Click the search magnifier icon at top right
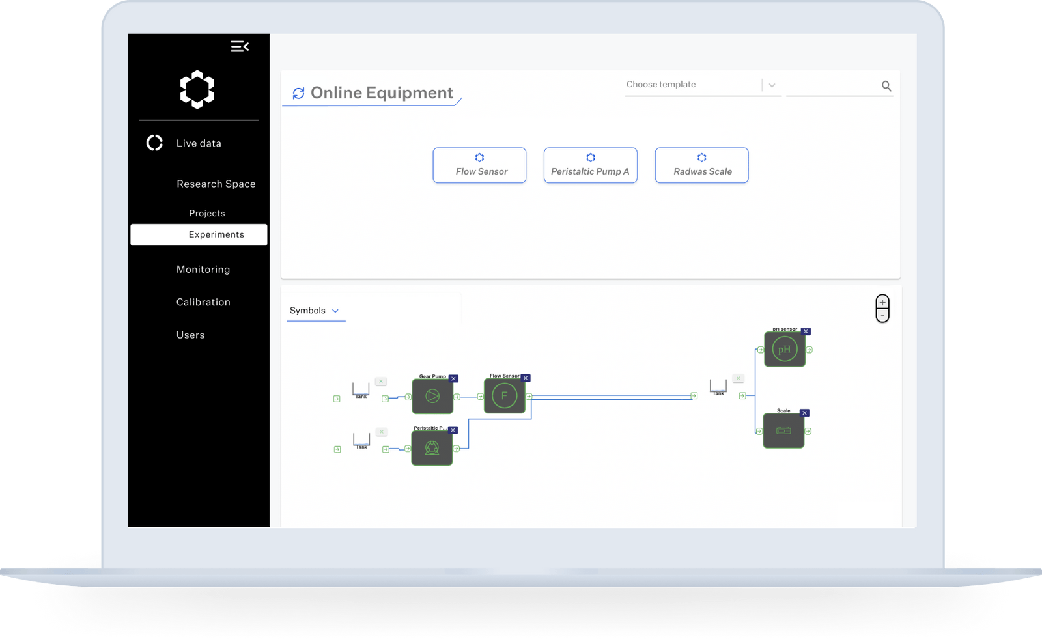This screenshot has height=644, width=1042. 886,85
